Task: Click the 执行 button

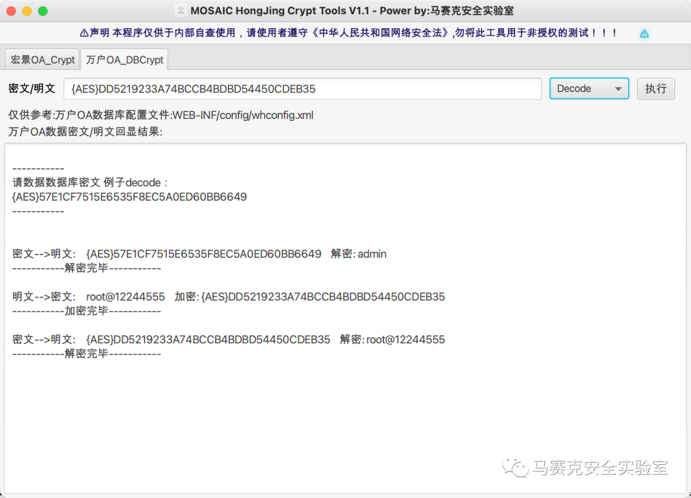Action: [x=656, y=88]
